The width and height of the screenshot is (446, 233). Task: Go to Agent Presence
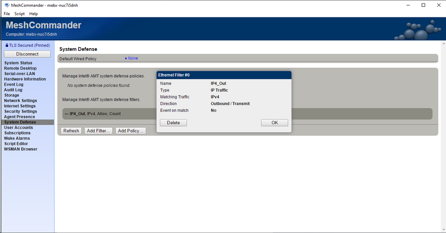20,117
